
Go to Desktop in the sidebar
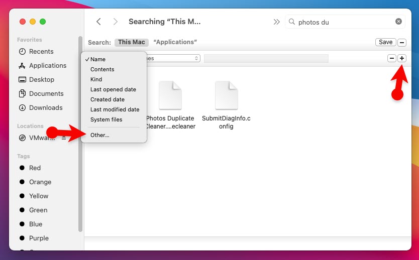(x=41, y=79)
